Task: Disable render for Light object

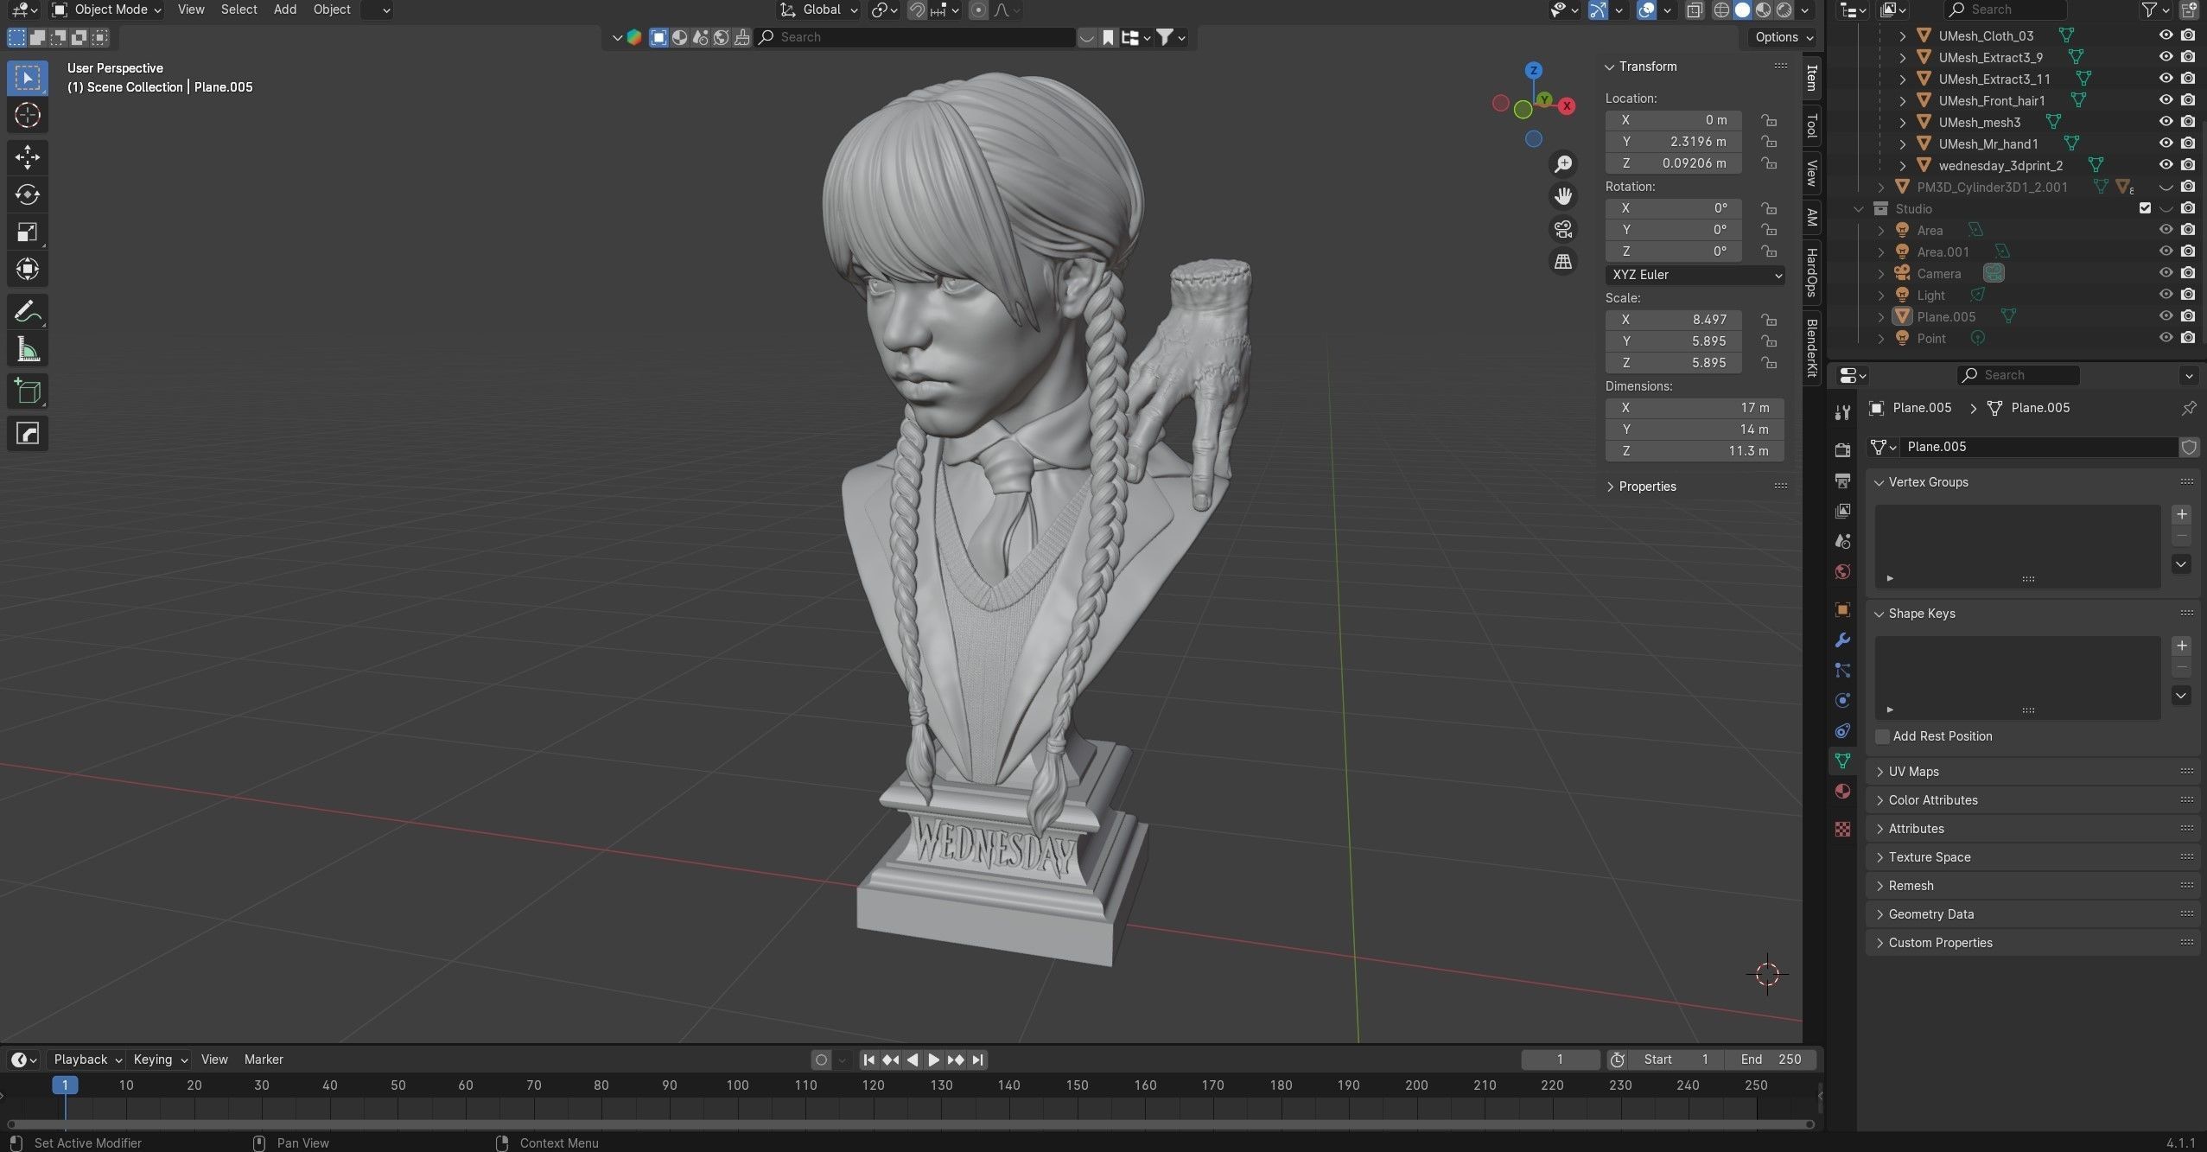Action: click(x=2188, y=295)
